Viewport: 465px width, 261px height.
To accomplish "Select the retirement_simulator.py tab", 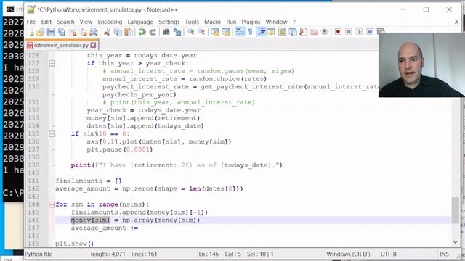I will [61, 45].
